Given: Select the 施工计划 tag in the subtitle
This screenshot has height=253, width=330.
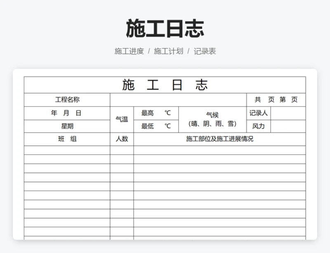Looking at the screenshot, I should pyautogui.click(x=168, y=51).
